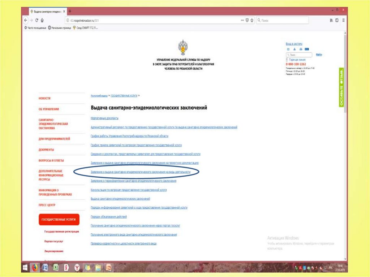370x277 pixels.
Task: Open the Windows Start button
Action: click(x=26, y=268)
